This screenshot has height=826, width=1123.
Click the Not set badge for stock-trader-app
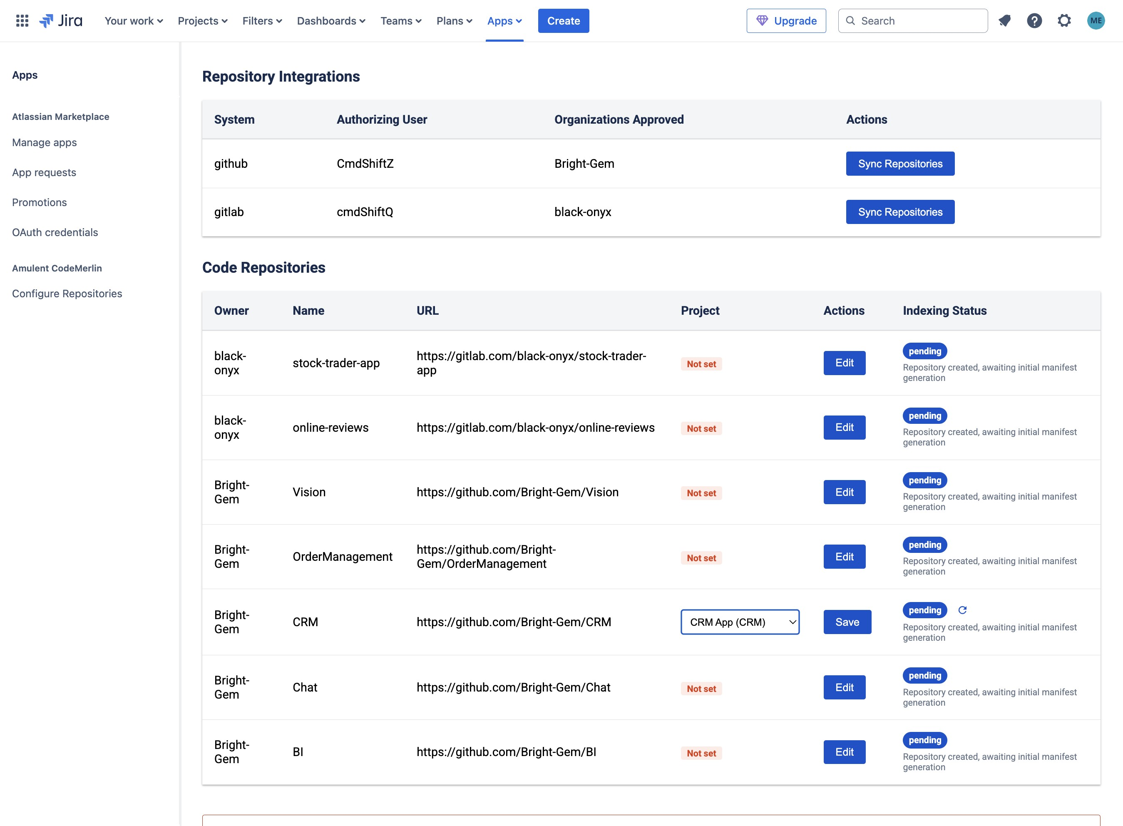coord(701,364)
